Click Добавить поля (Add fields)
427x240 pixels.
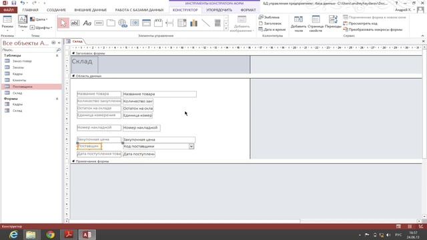(298, 24)
